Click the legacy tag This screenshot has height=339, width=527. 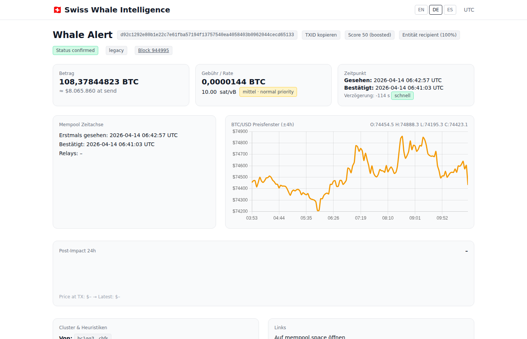pyautogui.click(x=116, y=50)
